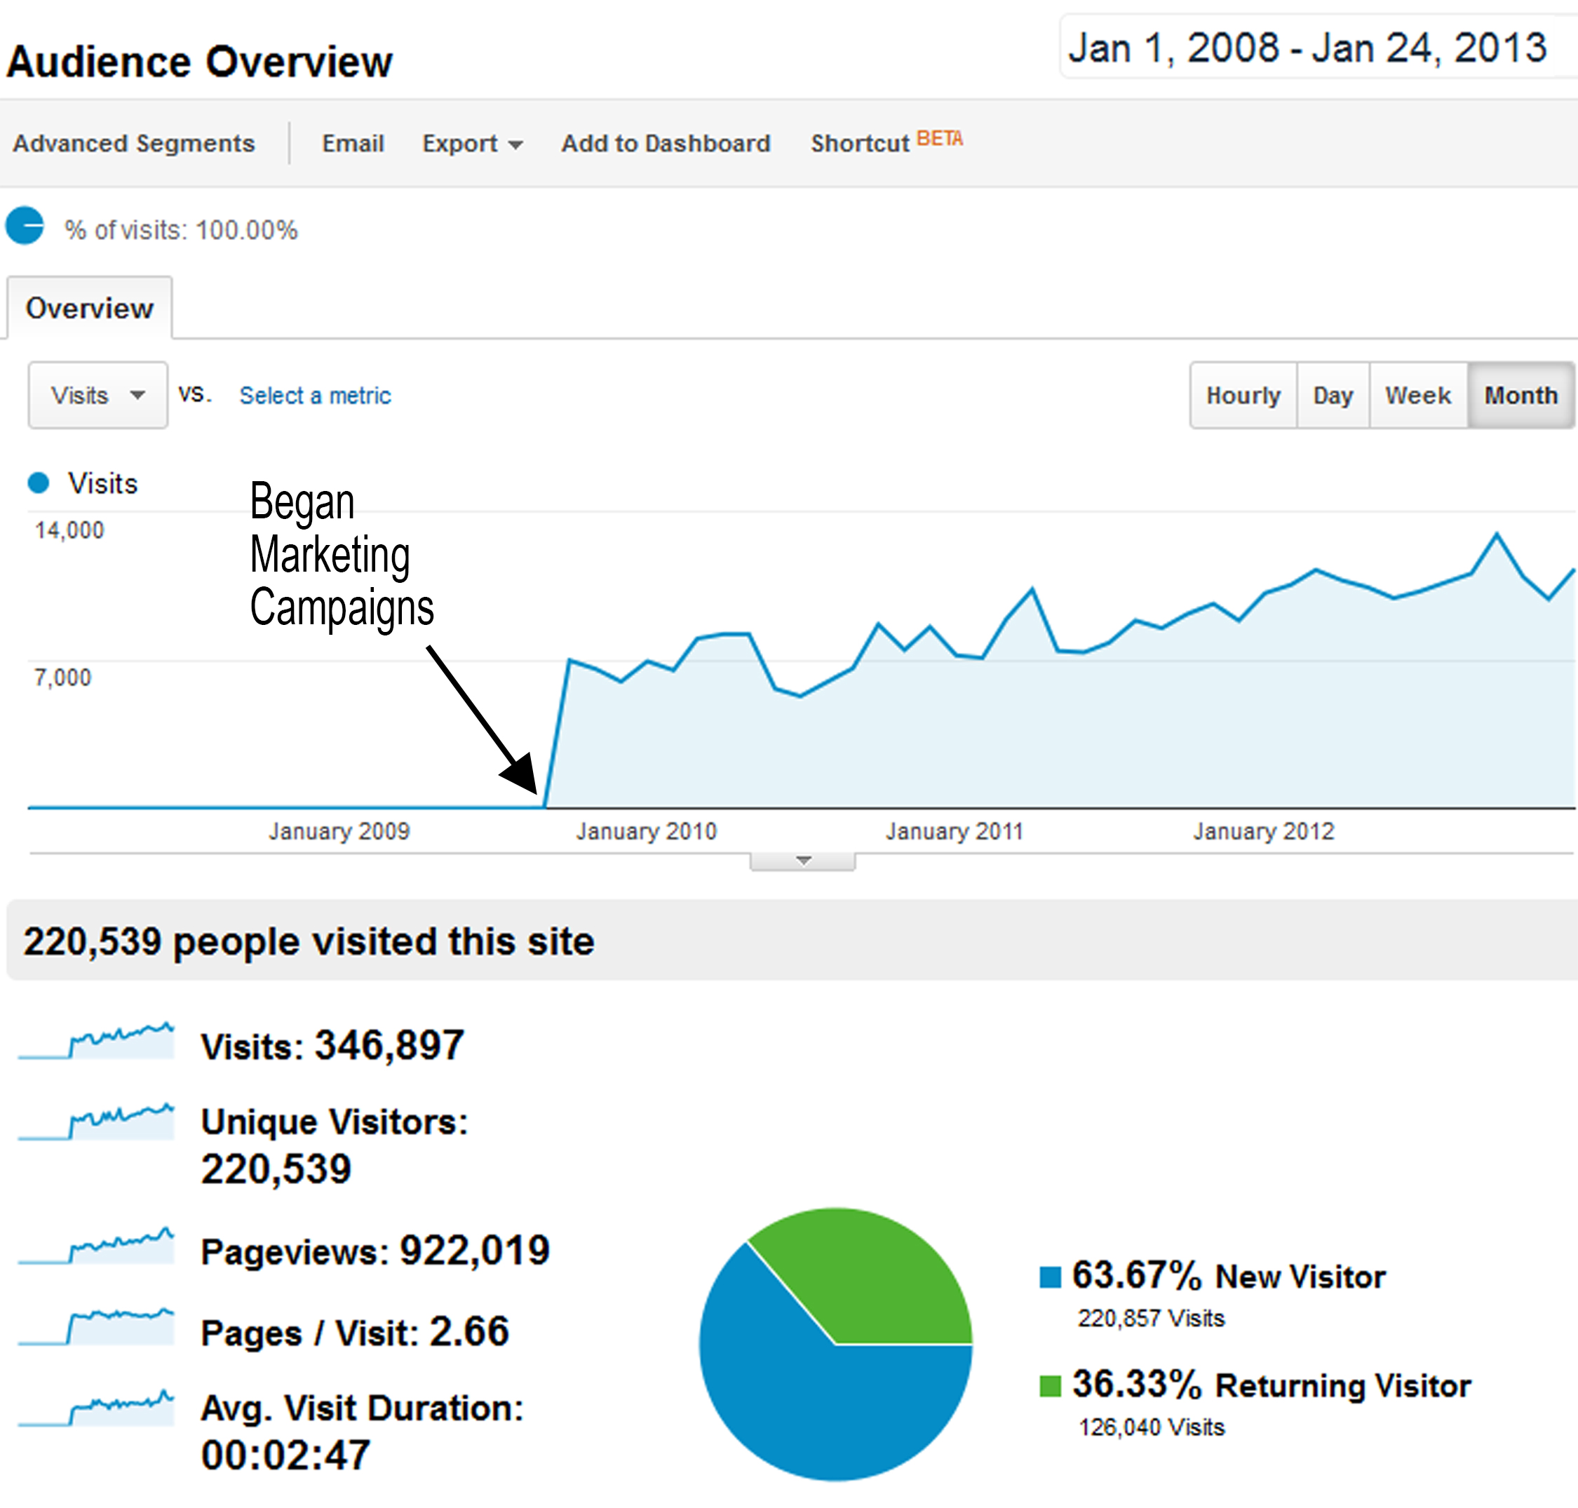The image size is (1578, 1508).
Task: Click the blue Visits legend dot
Action: pyautogui.click(x=39, y=483)
